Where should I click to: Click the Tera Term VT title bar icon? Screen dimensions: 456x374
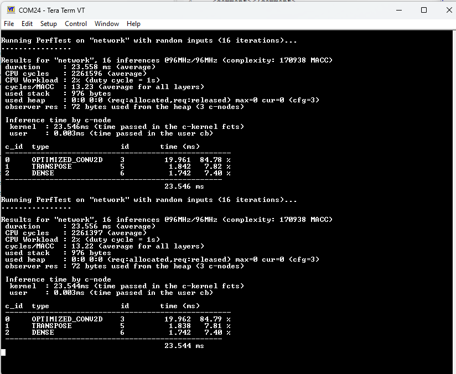point(11,10)
